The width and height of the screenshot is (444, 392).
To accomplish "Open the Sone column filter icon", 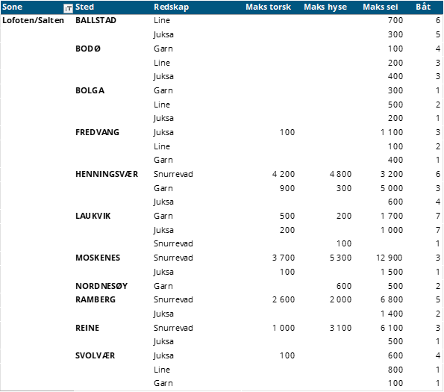I will pos(68,8).
